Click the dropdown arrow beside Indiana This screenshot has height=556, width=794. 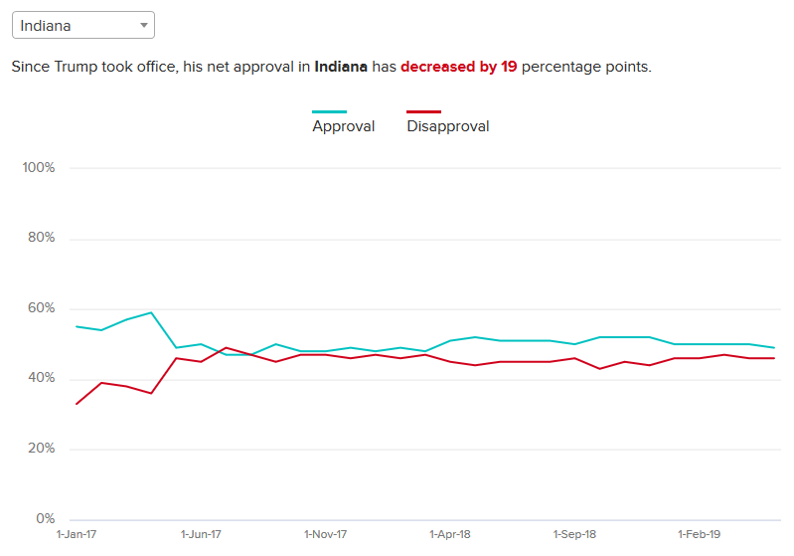coord(144,25)
